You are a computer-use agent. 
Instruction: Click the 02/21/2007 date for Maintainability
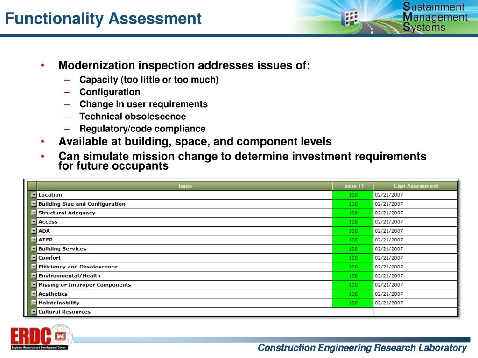pos(389,303)
